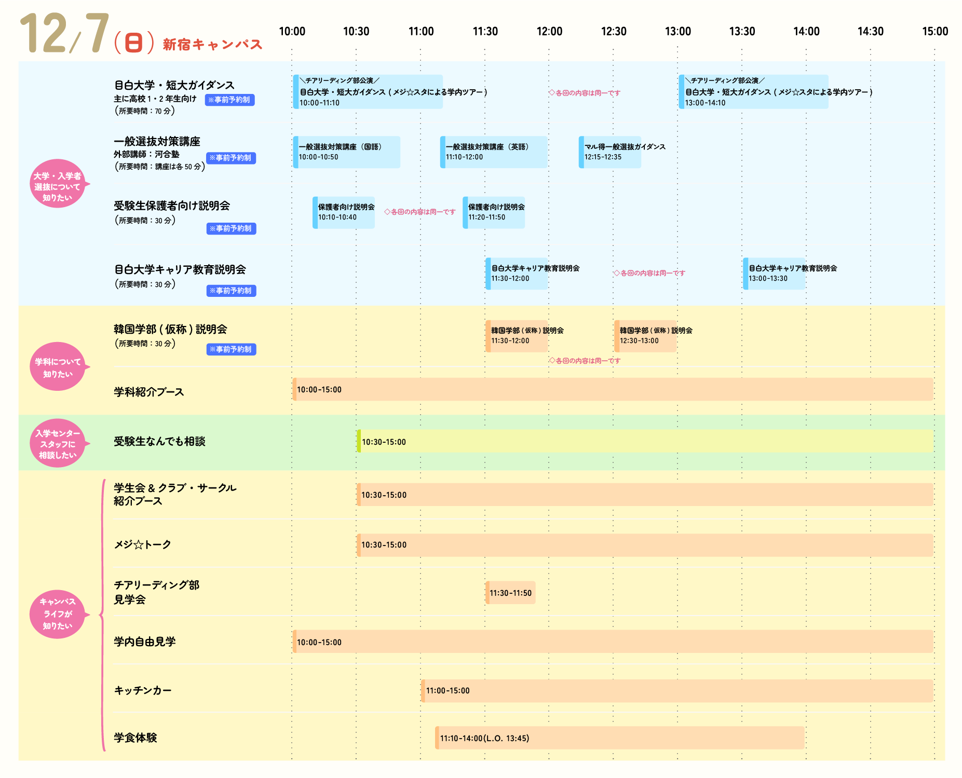
Task: Select the 韓国学部説明会 12:30-13:00 session
Action: click(645, 336)
